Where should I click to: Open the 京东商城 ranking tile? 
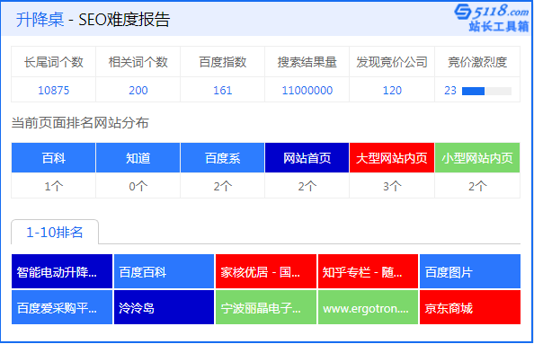[x=470, y=307]
